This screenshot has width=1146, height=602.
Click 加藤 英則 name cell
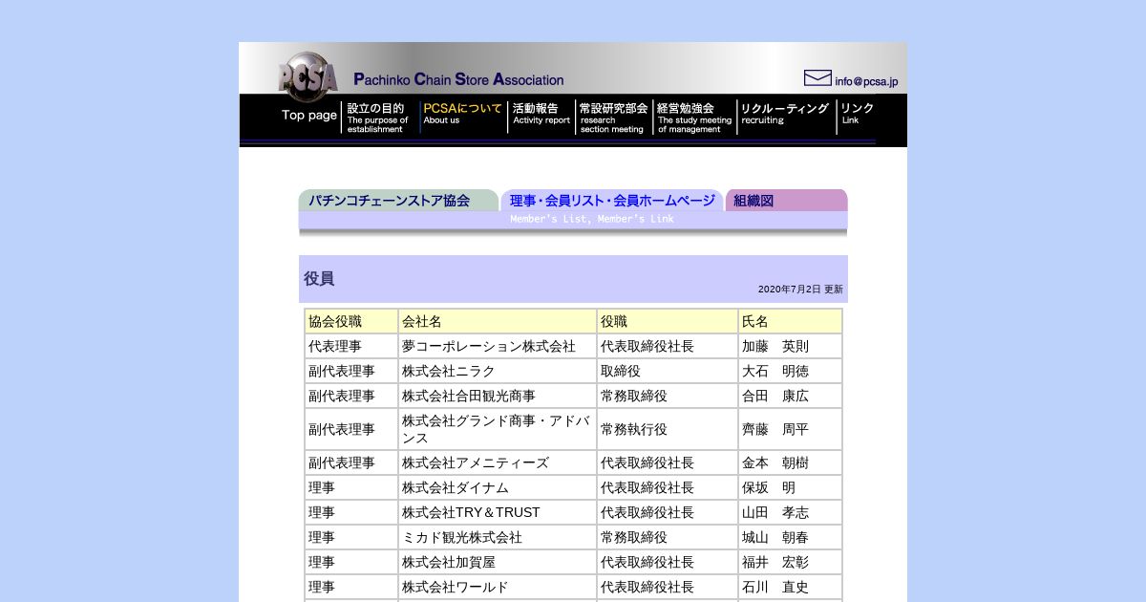(x=791, y=346)
